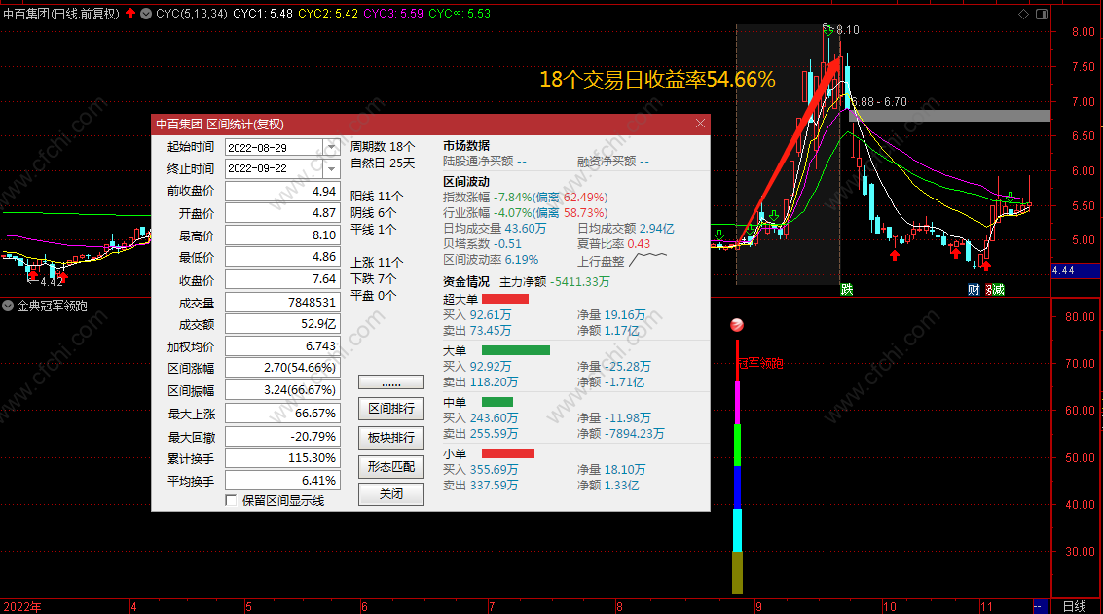
Task: Click the 周期数 18个 text
Action: coord(383,147)
